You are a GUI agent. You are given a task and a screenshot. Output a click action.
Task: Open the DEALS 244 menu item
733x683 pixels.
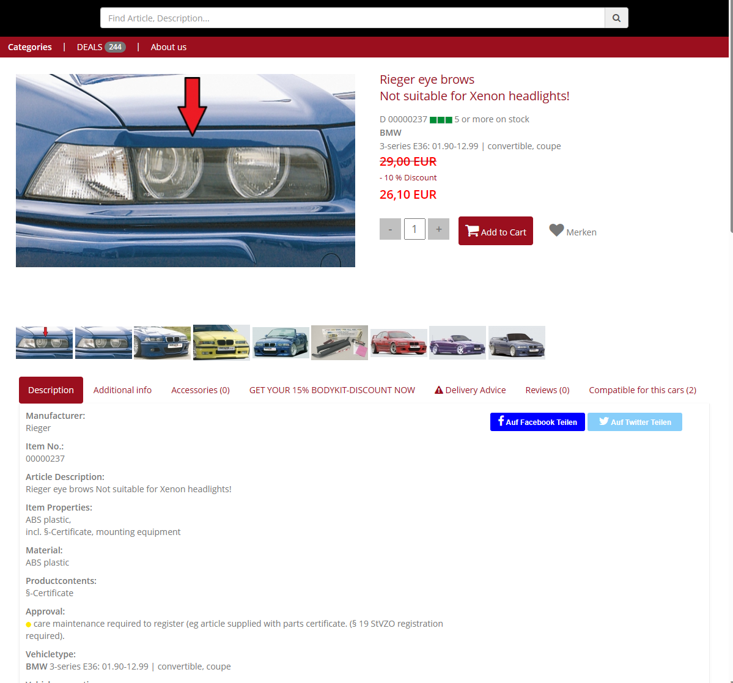click(x=101, y=47)
